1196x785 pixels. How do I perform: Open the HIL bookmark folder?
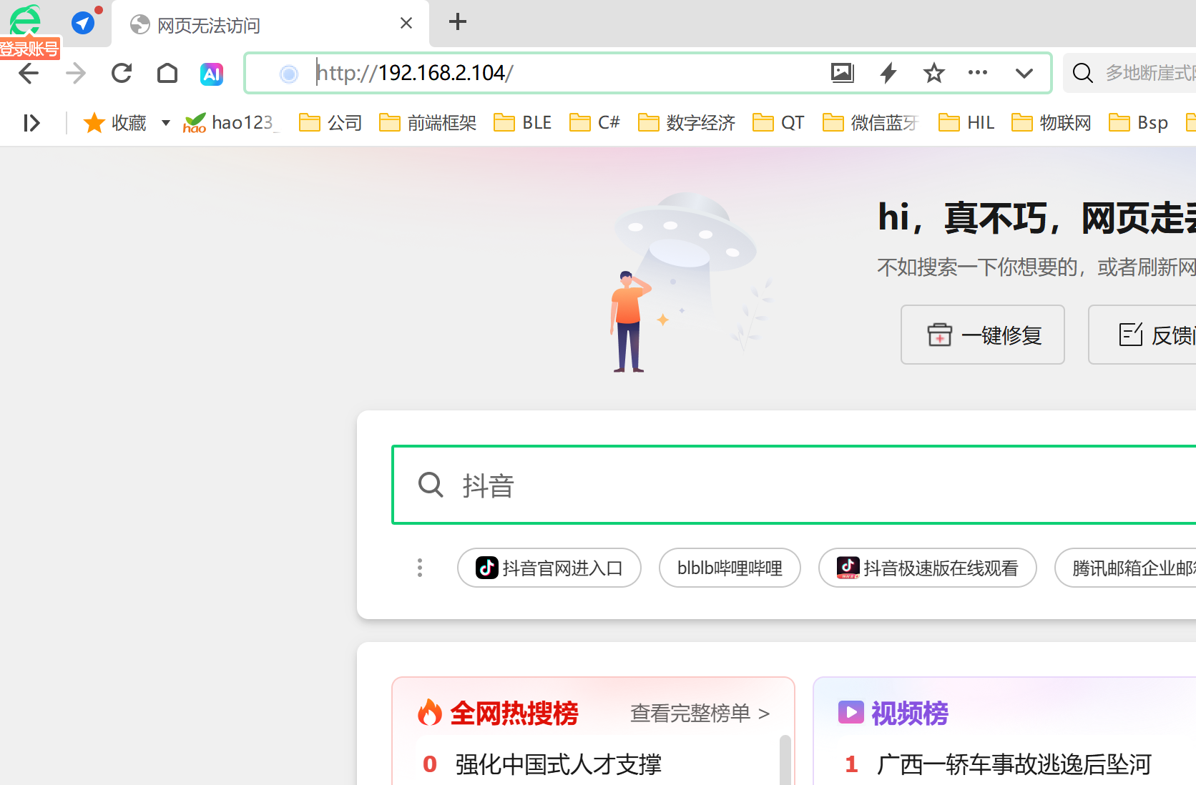tap(966, 123)
